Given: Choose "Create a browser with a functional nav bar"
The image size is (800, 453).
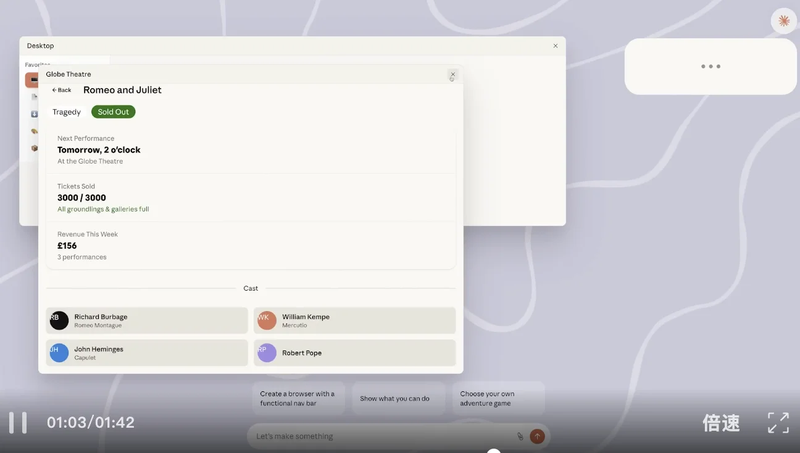Looking at the screenshot, I should [x=298, y=398].
